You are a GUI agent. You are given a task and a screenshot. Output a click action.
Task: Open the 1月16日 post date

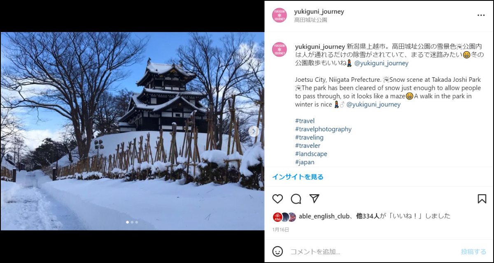click(281, 230)
